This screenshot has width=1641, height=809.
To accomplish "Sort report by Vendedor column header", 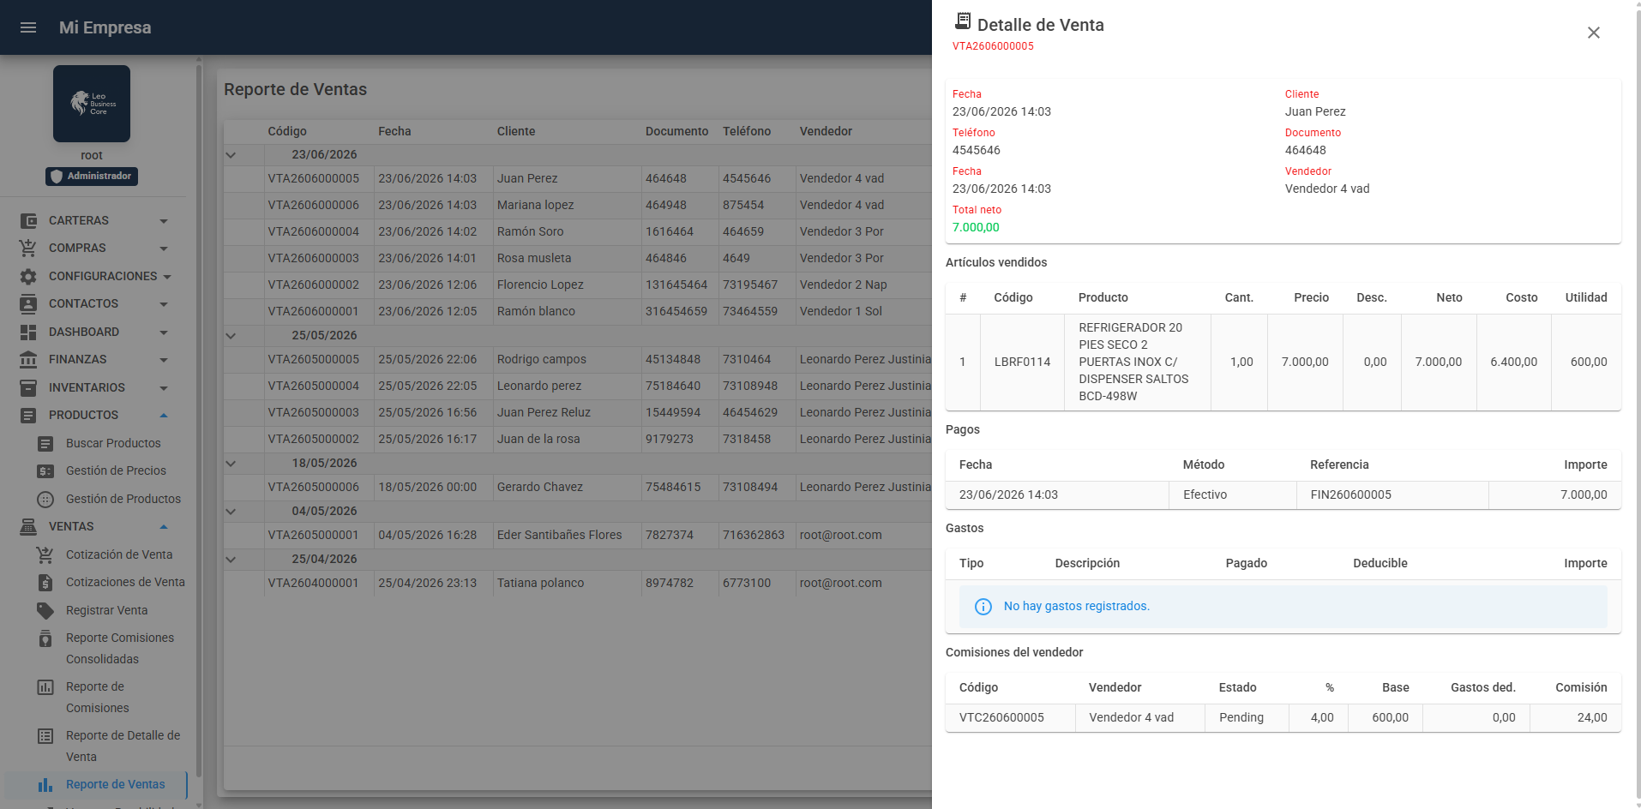I will [826, 132].
